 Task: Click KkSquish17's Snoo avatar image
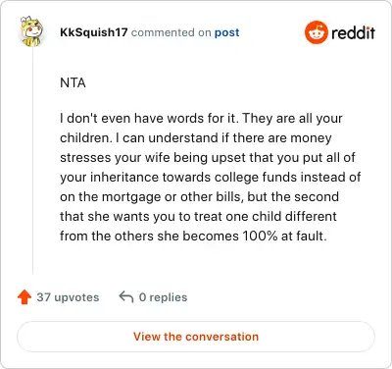[31, 31]
